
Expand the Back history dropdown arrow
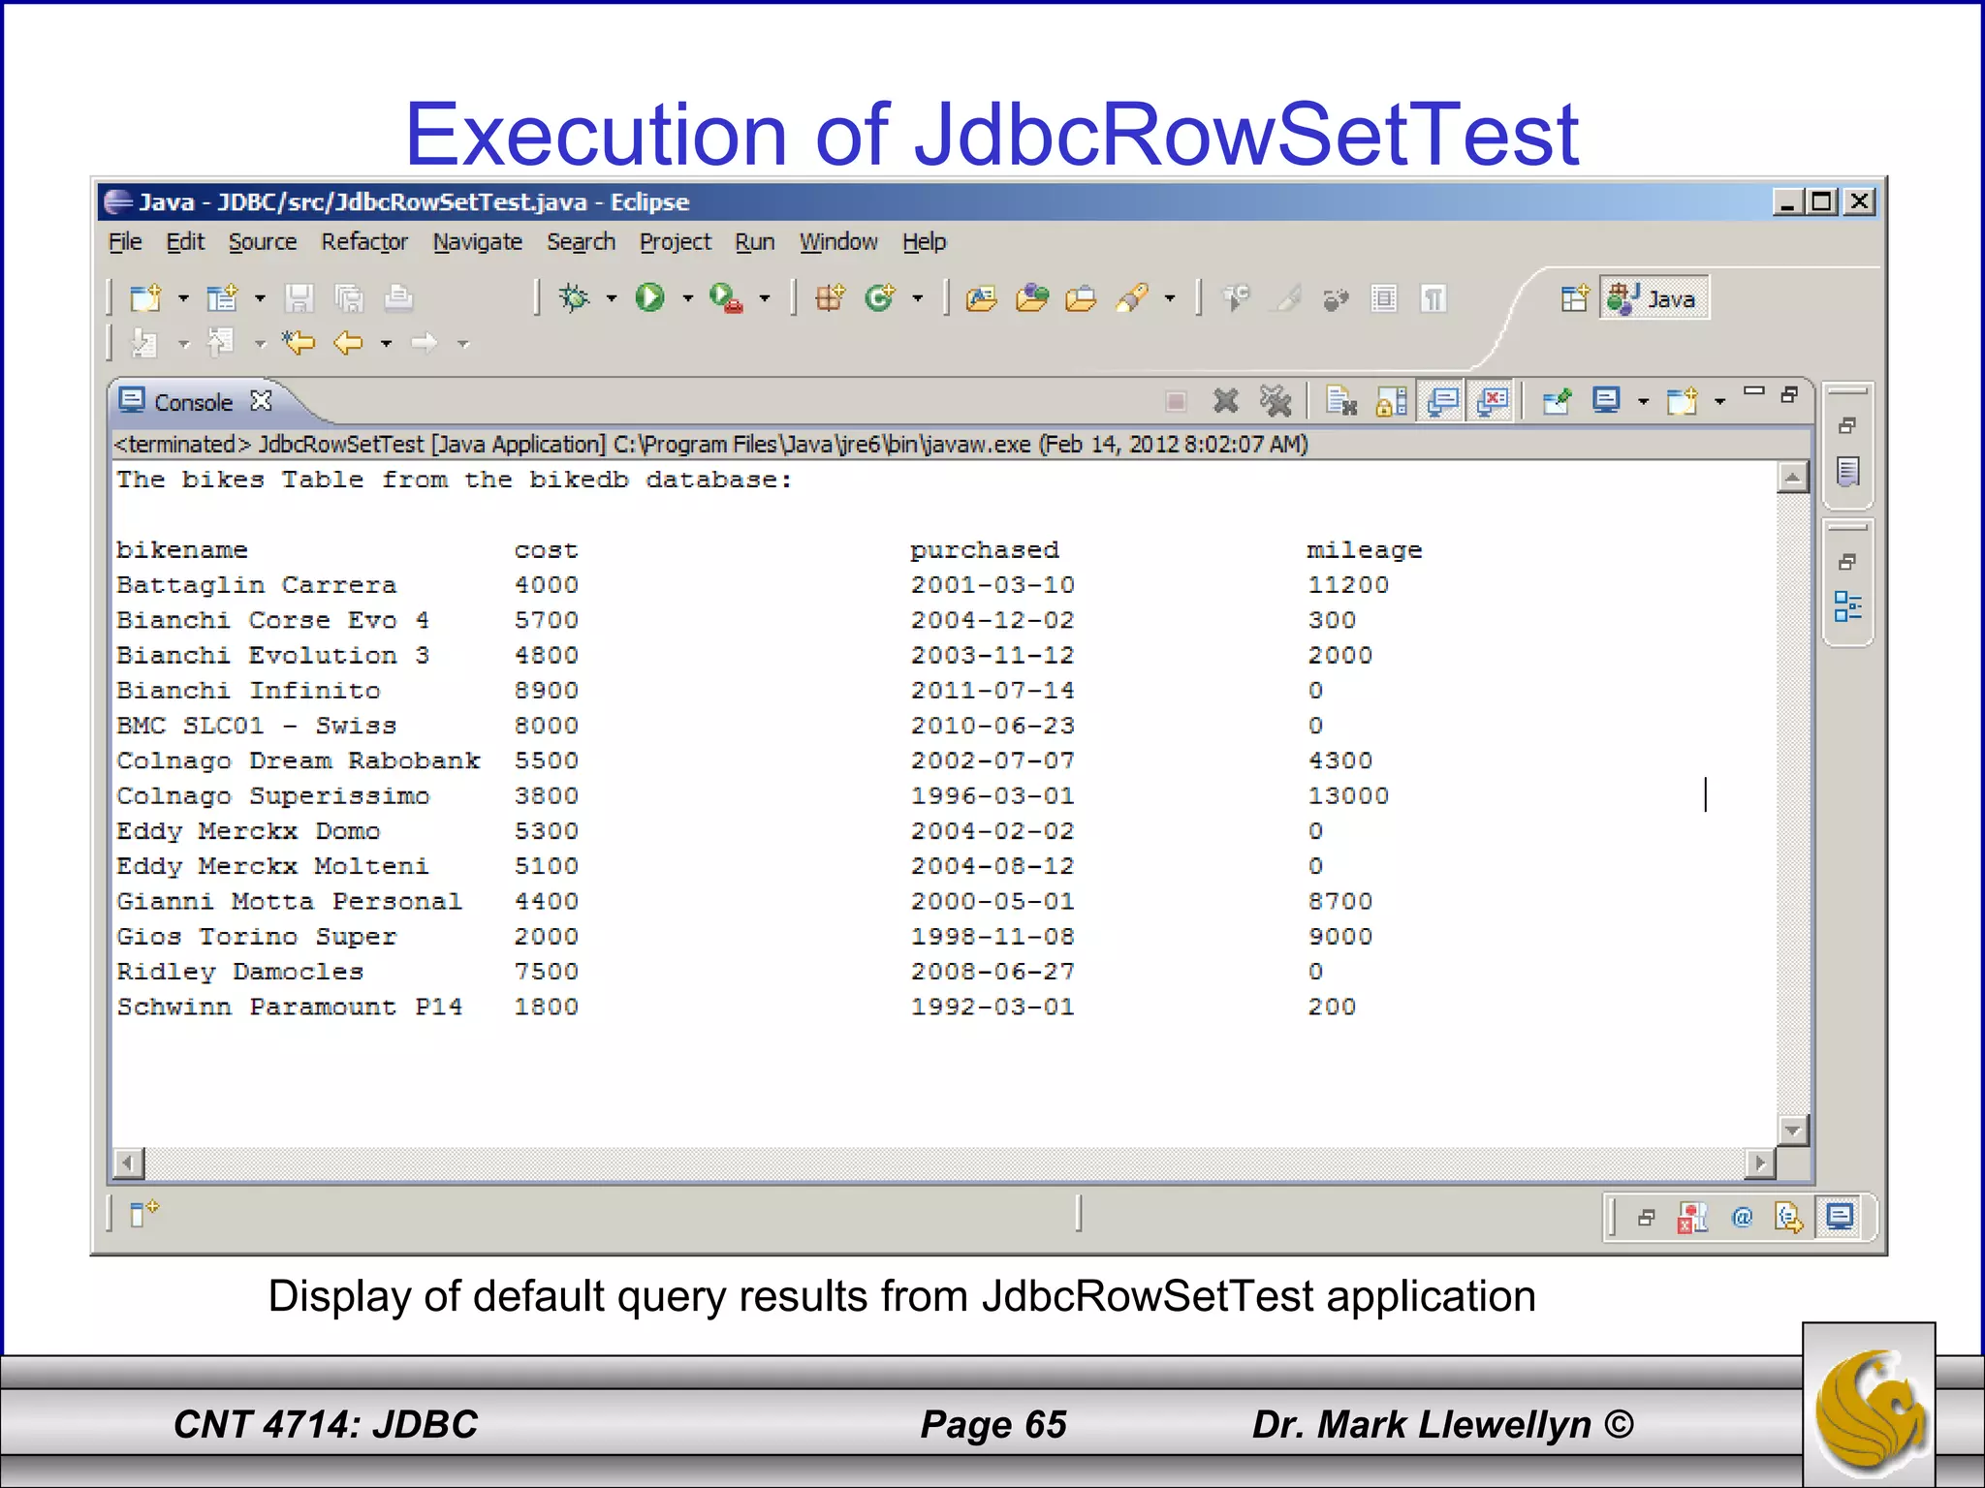click(386, 343)
